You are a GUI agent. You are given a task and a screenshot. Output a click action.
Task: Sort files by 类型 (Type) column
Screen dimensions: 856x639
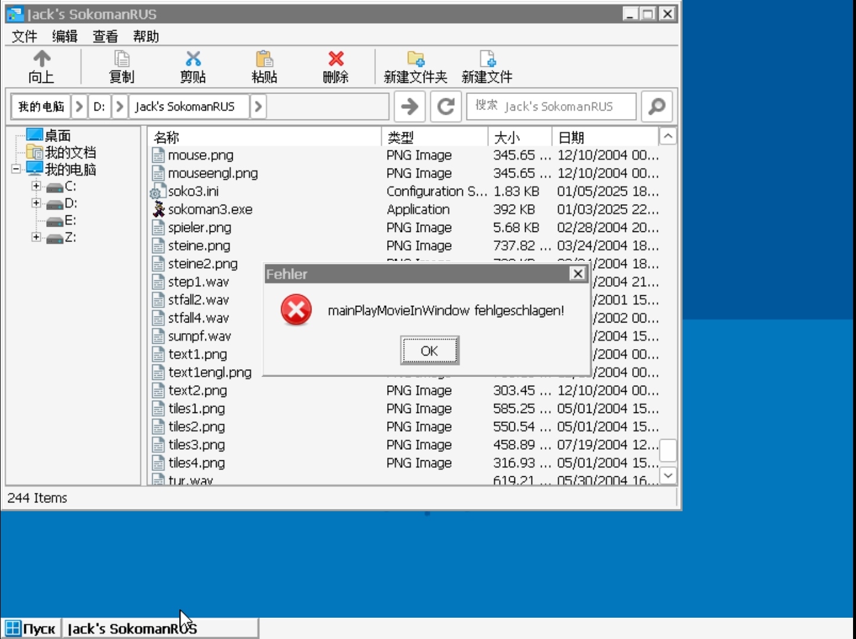435,137
